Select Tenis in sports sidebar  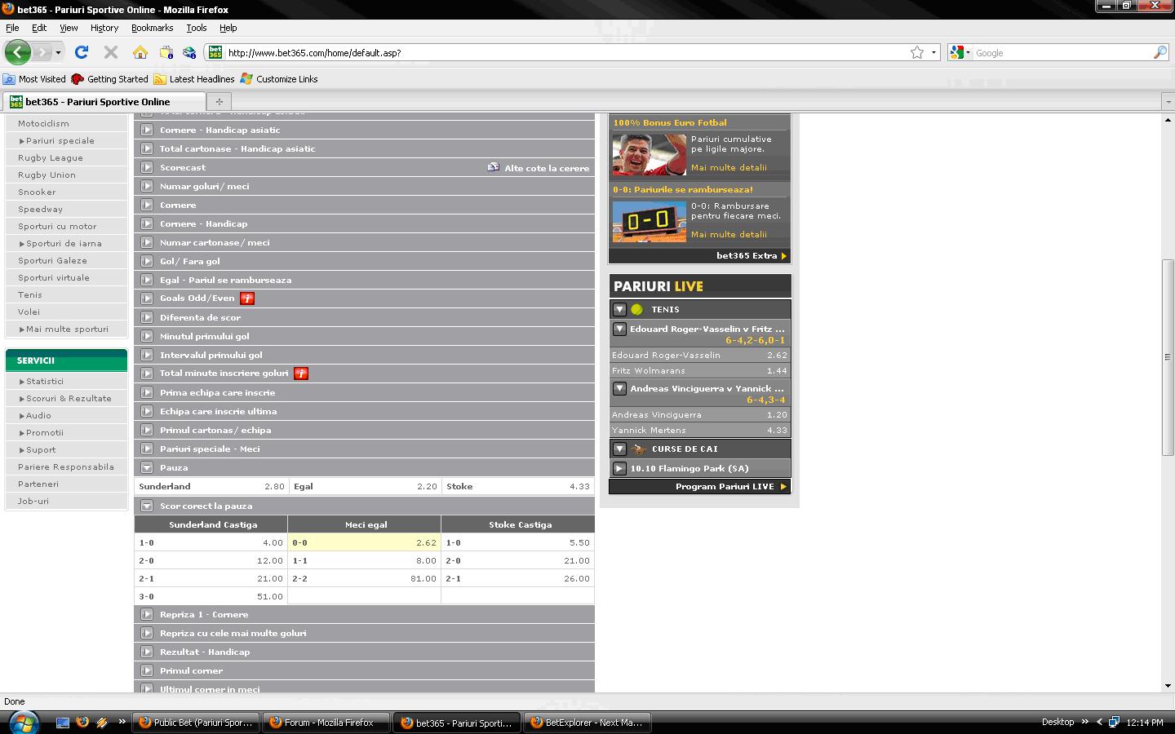click(30, 295)
